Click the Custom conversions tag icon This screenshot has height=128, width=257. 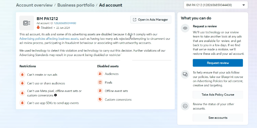[x=100, y=100]
